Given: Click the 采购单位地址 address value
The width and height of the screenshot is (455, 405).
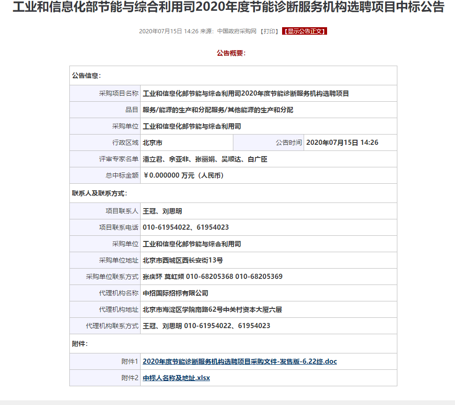Looking at the screenshot, I should pyautogui.click(x=183, y=260).
